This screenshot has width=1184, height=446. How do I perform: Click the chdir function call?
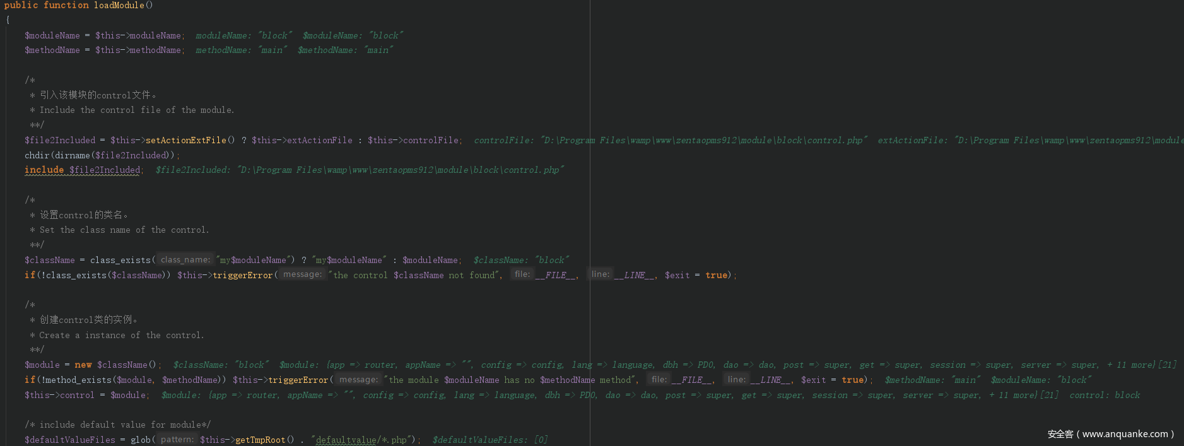pyautogui.click(x=37, y=155)
